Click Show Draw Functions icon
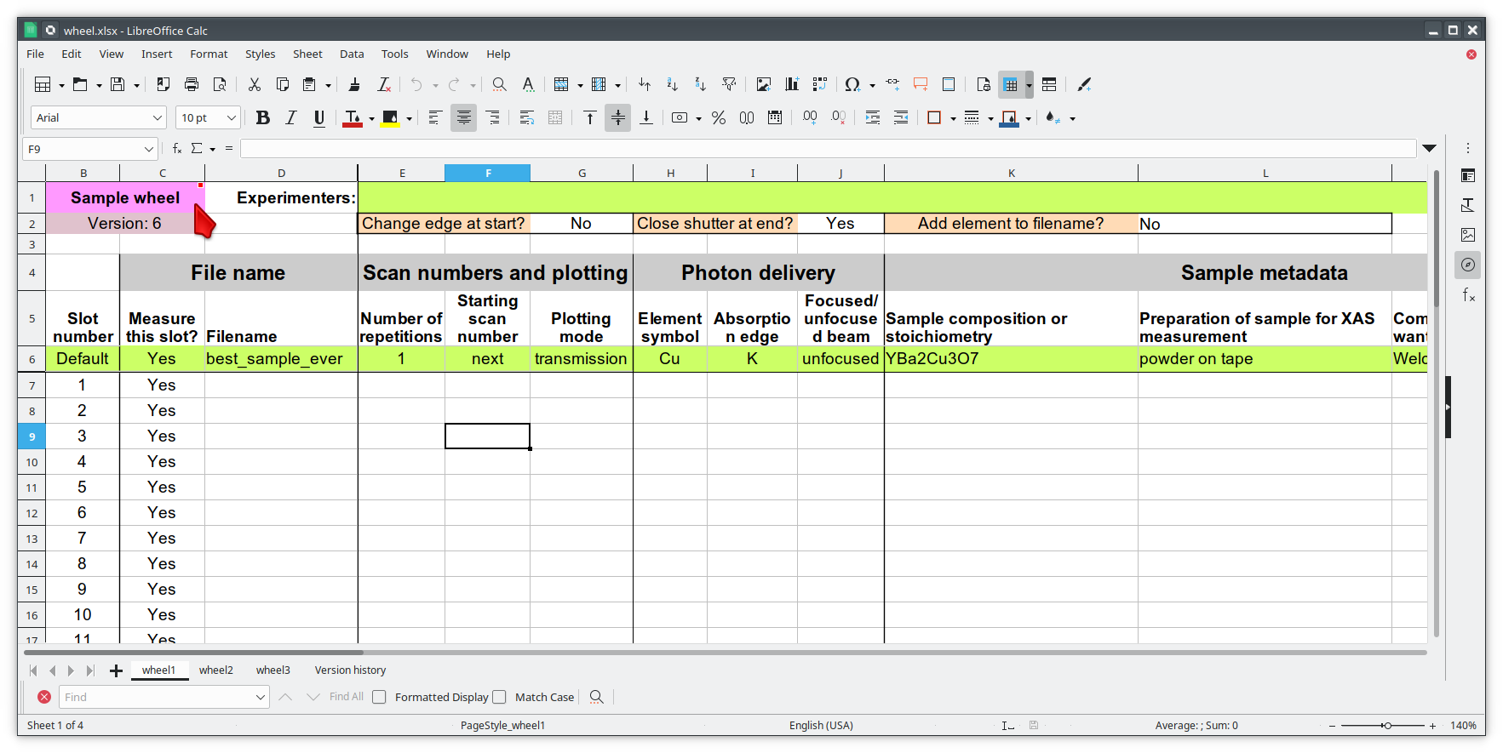Viewport: 1503px width, 753px height. coord(1084,84)
